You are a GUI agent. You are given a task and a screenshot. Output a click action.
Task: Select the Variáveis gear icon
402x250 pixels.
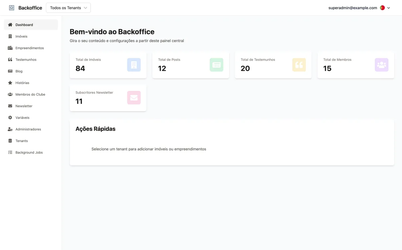click(10, 118)
